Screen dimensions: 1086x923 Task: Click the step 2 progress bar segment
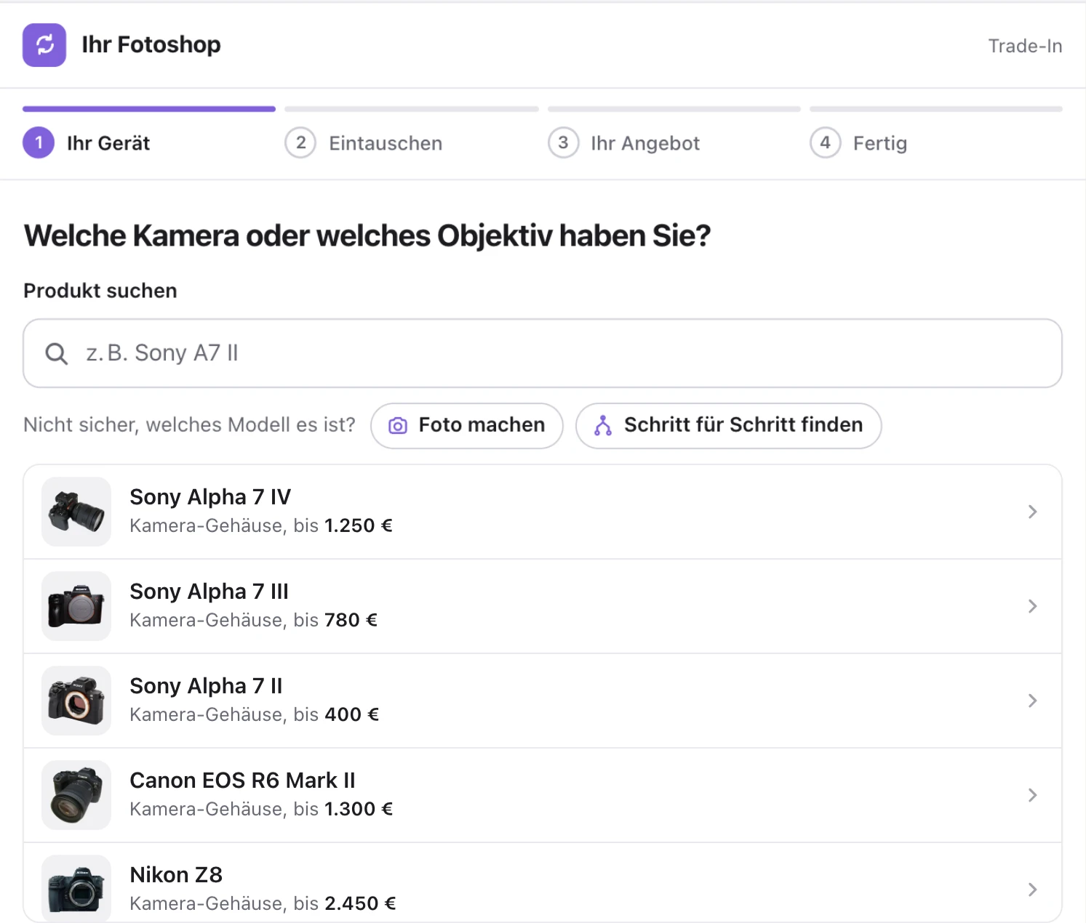[412, 109]
